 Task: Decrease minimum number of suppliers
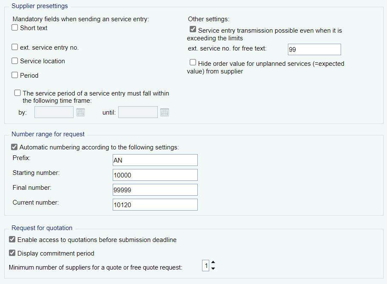(x=213, y=269)
